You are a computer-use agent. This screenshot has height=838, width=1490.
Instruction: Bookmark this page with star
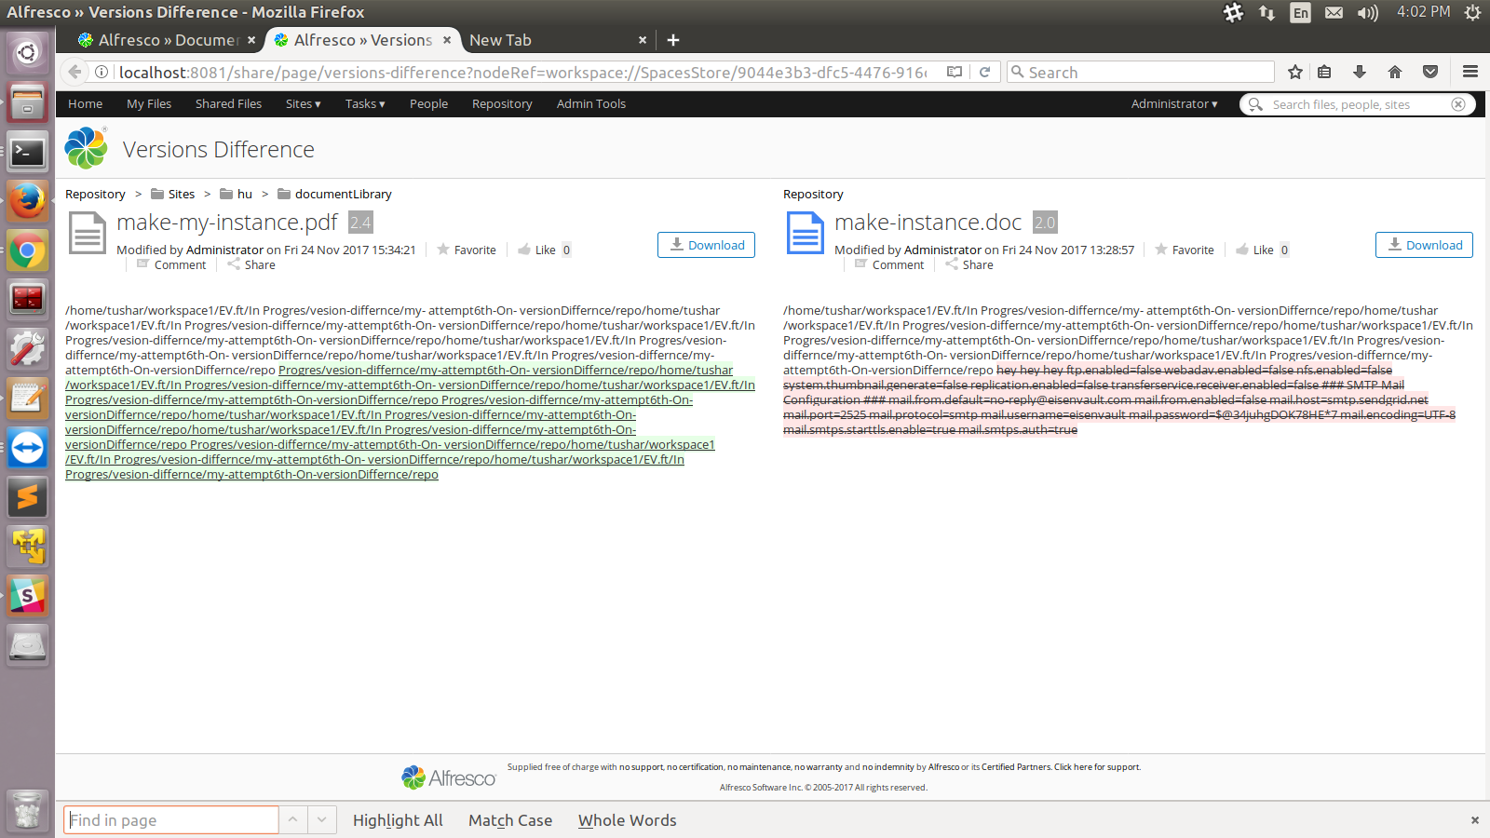point(1294,72)
